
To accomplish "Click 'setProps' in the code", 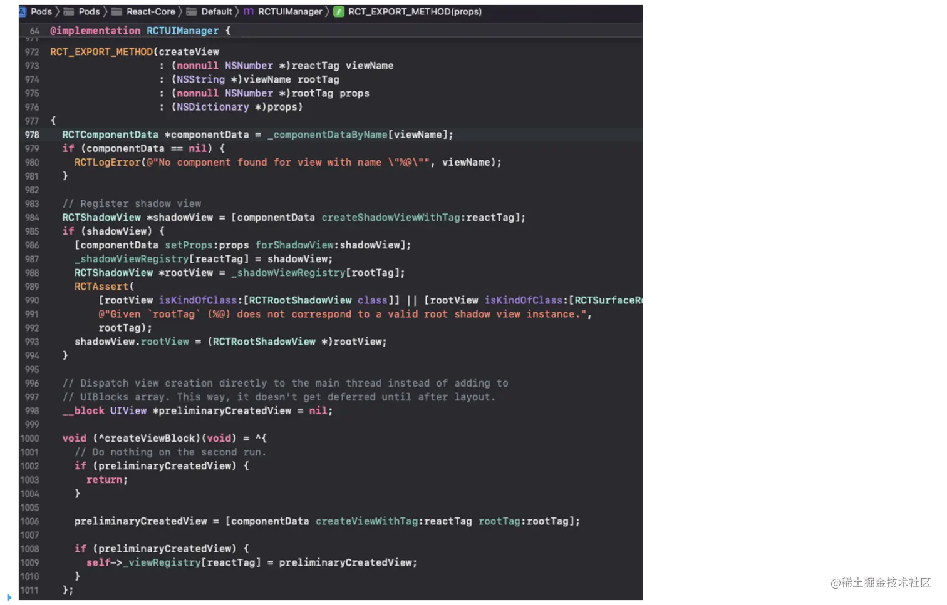I will coord(189,245).
